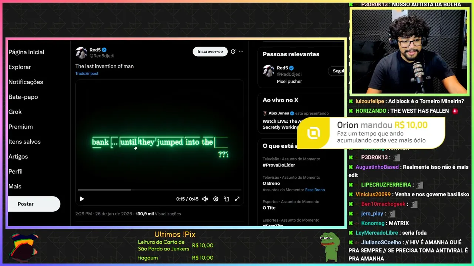The image size is (474, 266).
Task: Expand the Mais menu item
Action: 15,187
